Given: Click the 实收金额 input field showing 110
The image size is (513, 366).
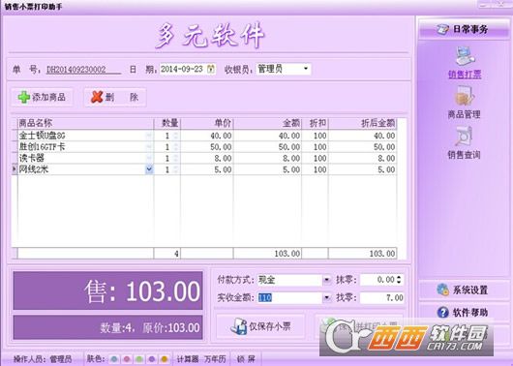Looking at the screenshot, I should (289, 297).
